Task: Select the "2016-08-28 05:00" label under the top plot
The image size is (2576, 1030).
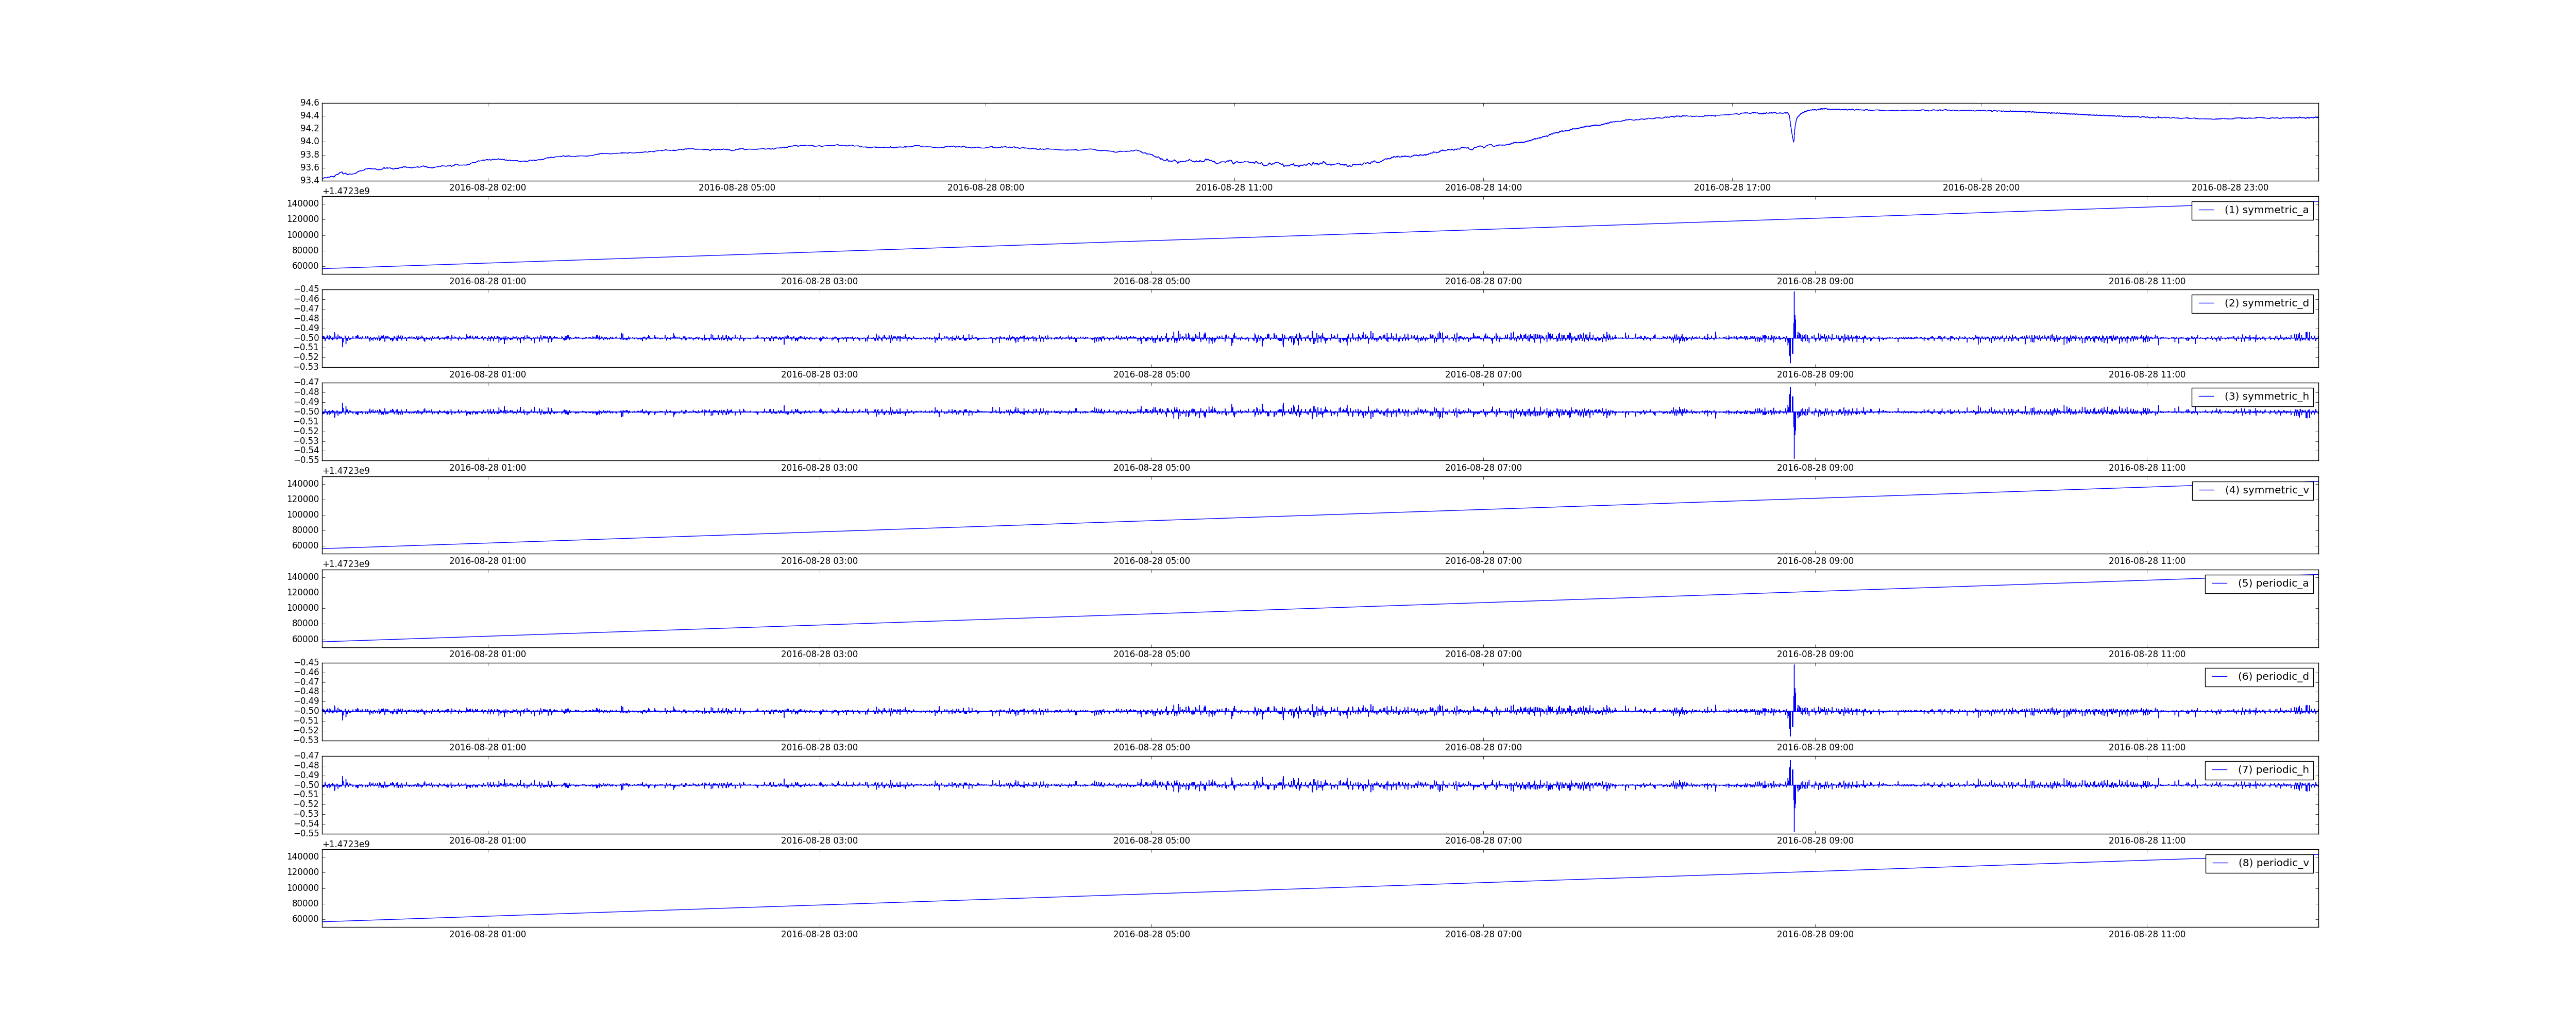Action: point(736,188)
